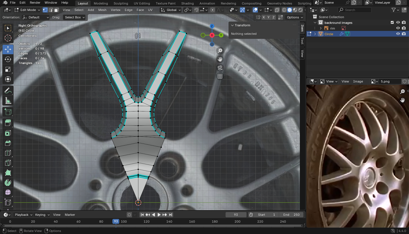Screen dimensions: 409x234
Task: Toggle X axis mirror button
Action: 264,17
